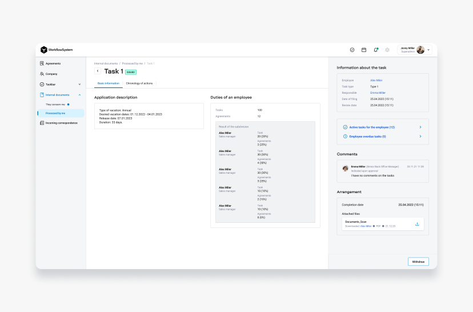Open Emma Miller responsible link
Viewport: 473px width, 312px height.
tap(378, 93)
